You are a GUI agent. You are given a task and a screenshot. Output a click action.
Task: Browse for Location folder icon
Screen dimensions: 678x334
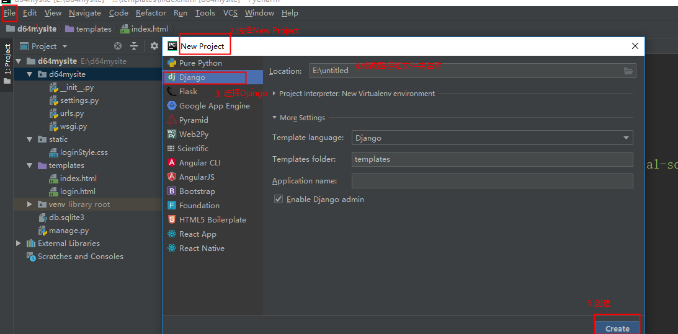[x=628, y=71]
